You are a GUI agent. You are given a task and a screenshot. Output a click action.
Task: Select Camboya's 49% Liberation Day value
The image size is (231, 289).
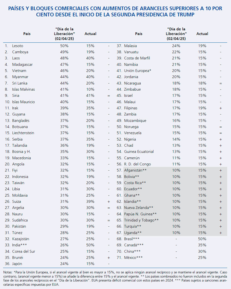(64, 52)
